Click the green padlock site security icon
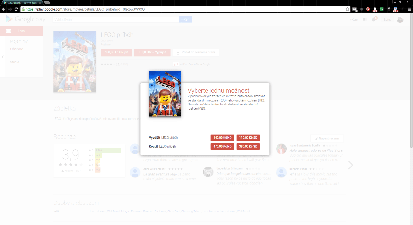The height and width of the screenshot is (225, 413). [23, 9]
